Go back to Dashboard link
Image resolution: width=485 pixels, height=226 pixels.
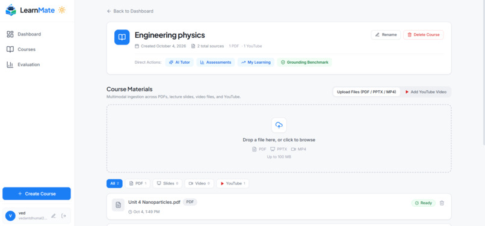pyautogui.click(x=130, y=11)
